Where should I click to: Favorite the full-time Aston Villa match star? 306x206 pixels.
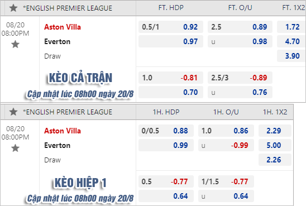[15, 44]
